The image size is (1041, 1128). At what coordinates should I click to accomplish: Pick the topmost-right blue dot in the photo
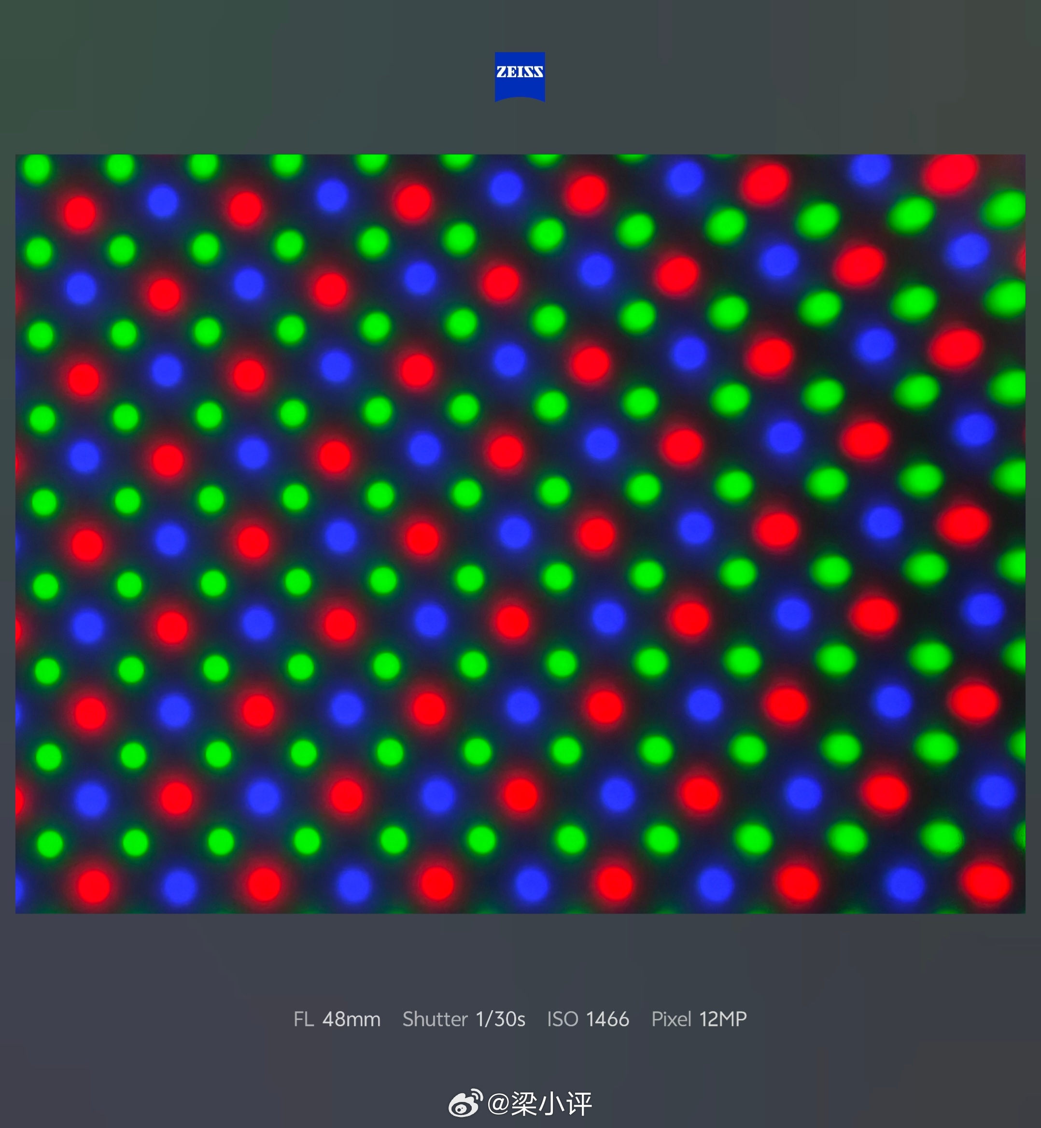[x=870, y=169]
